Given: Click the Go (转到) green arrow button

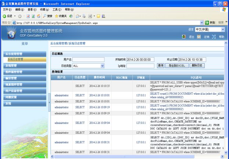Looking at the screenshot, I should pyautogui.click(x=207, y=22).
